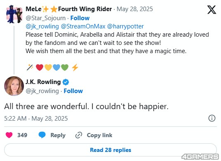Image resolution: width=221 pixels, height=161 pixels.
Task: Click the J.K. Rowling display name
Action: pyautogui.click(x=43, y=82)
